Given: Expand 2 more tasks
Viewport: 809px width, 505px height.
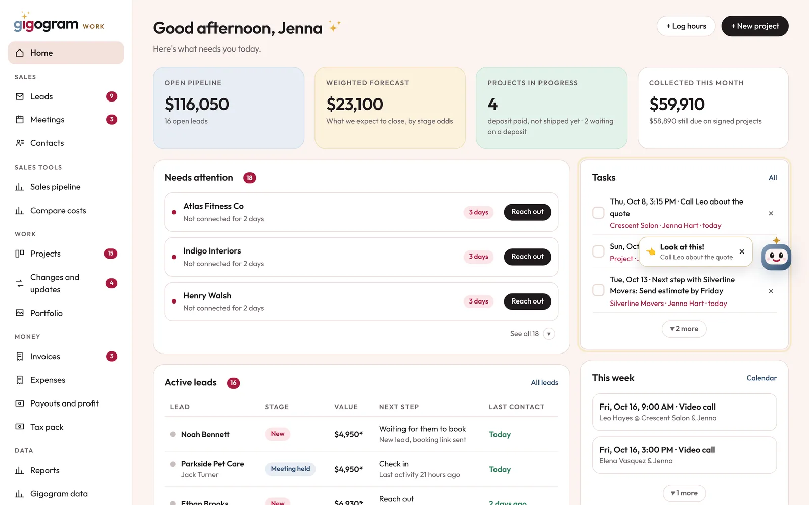Looking at the screenshot, I should click(x=684, y=329).
